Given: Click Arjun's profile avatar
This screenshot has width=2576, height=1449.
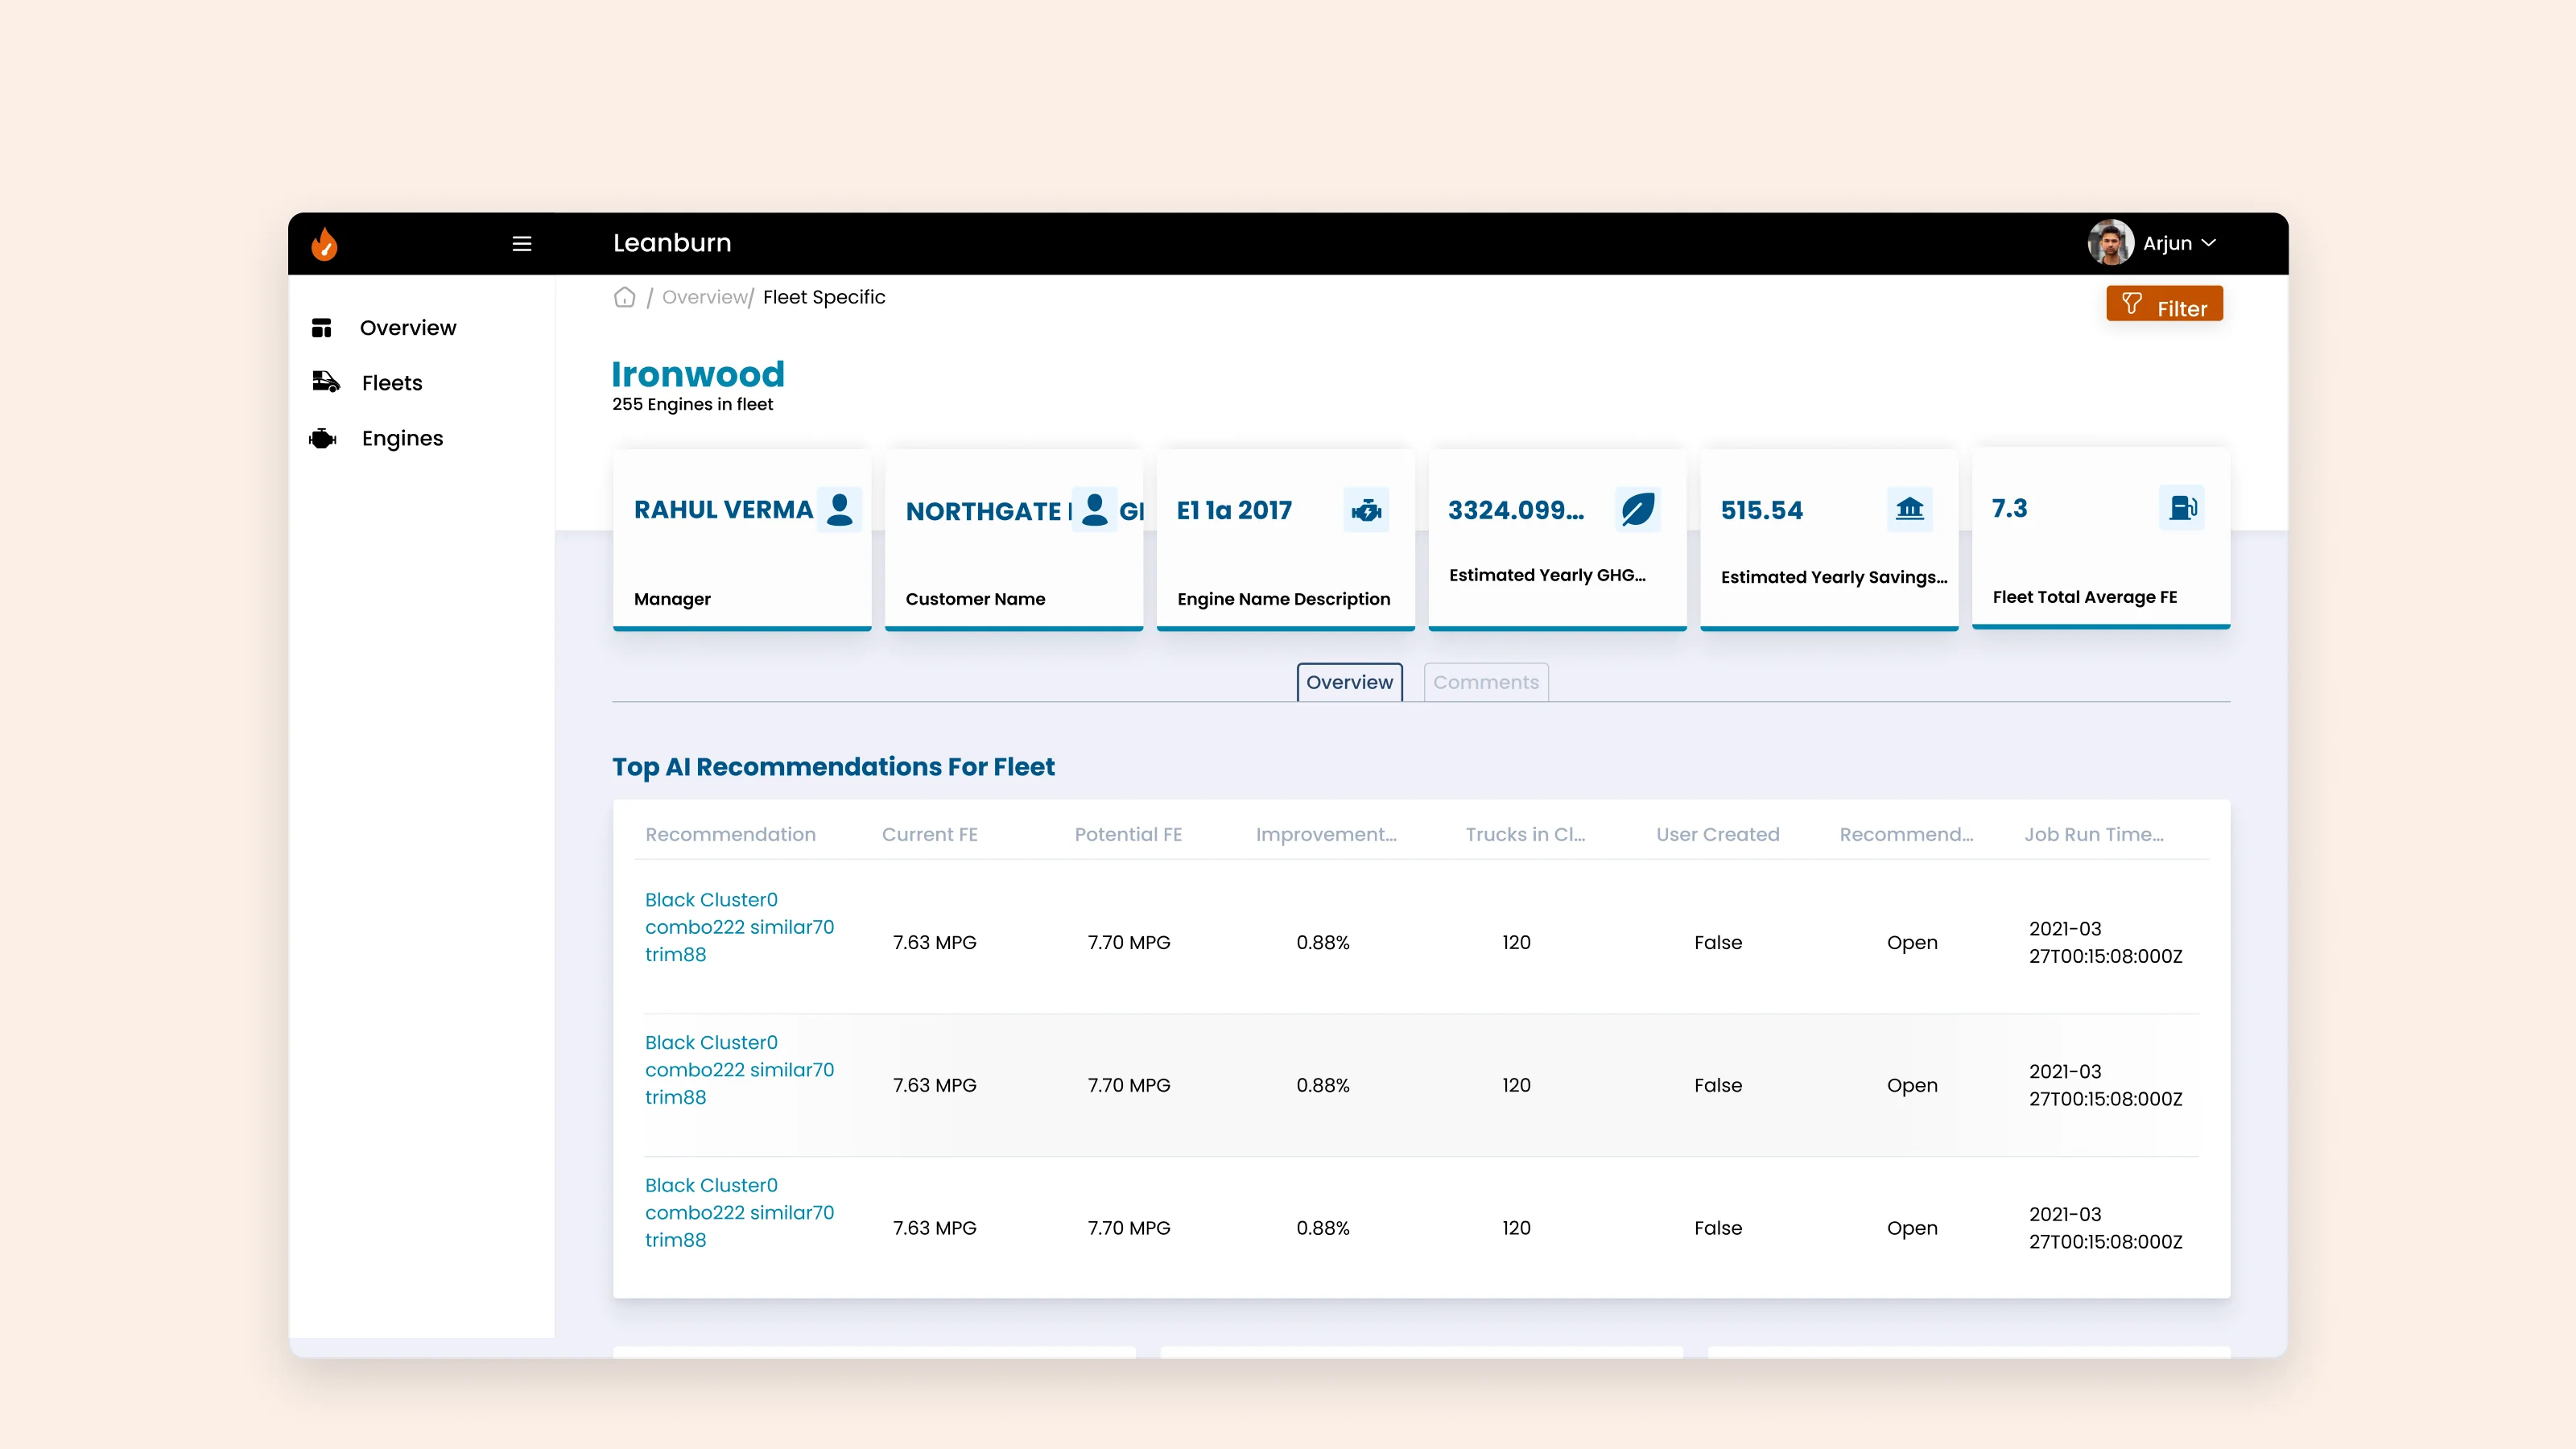Looking at the screenshot, I should click(x=2110, y=242).
